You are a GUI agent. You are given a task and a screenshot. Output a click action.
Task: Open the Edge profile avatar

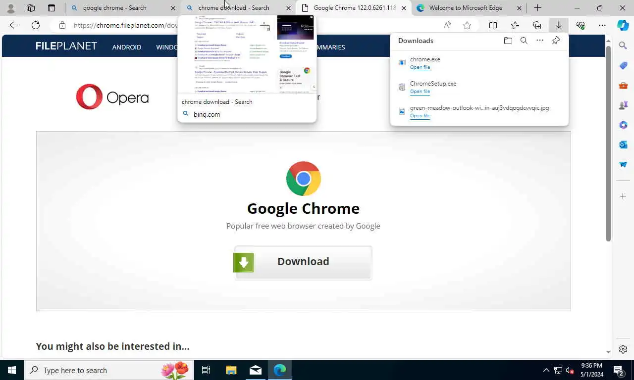click(10, 8)
